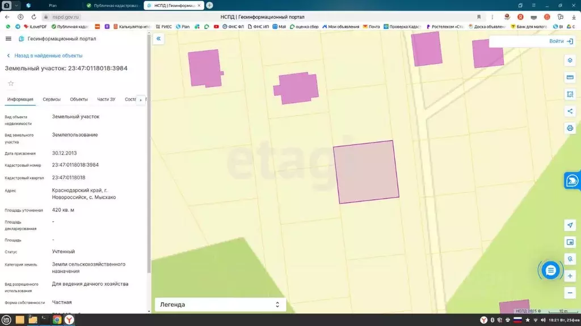Select the ruler measurement tool
The width and height of the screenshot is (581, 326).
tap(570, 77)
